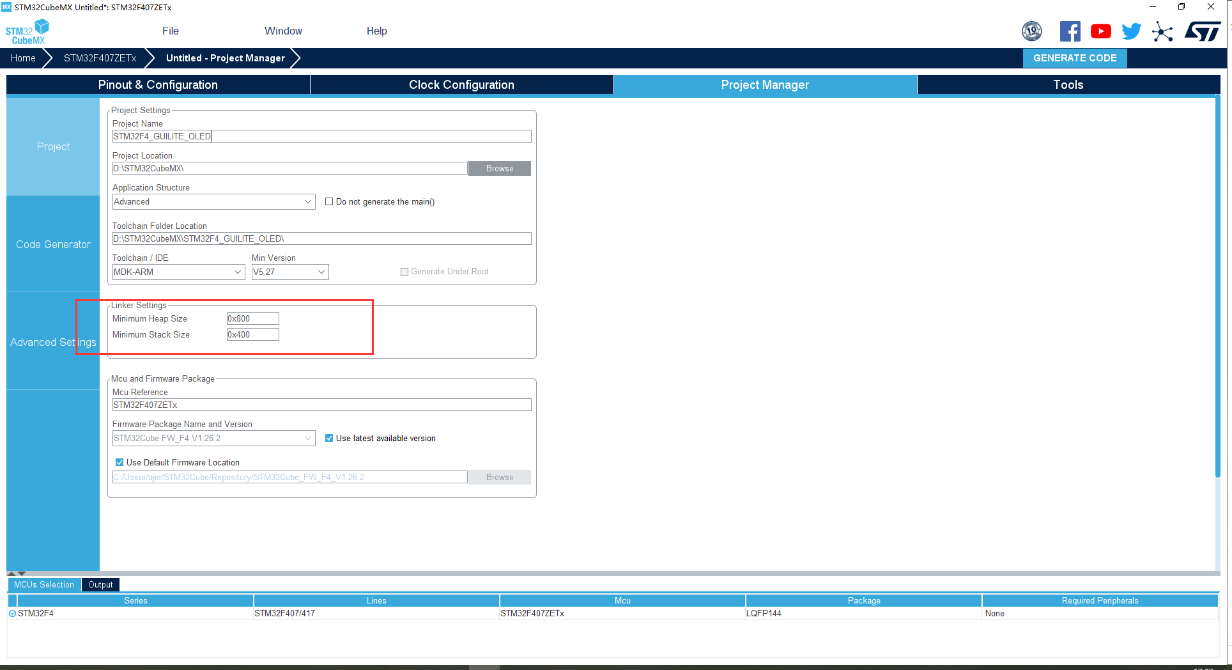
Task: Select the Code Generator sidebar section
Action: pos(53,244)
